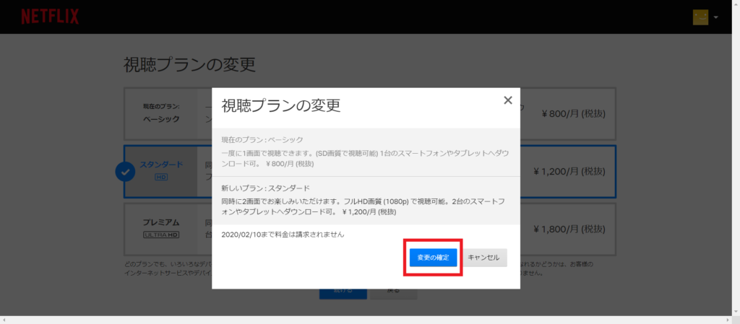Click the blue checkmark on スタンダード
Viewport: 740px width, 324px height.
pyautogui.click(x=125, y=172)
